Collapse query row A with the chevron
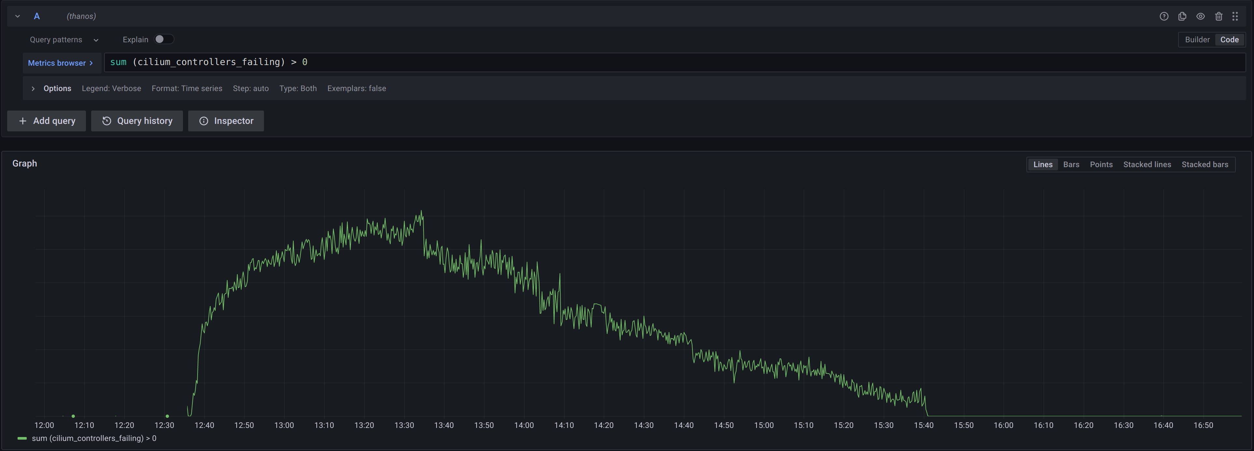The width and height of the screenshot is (1254, 451). (x=17, y=16)
